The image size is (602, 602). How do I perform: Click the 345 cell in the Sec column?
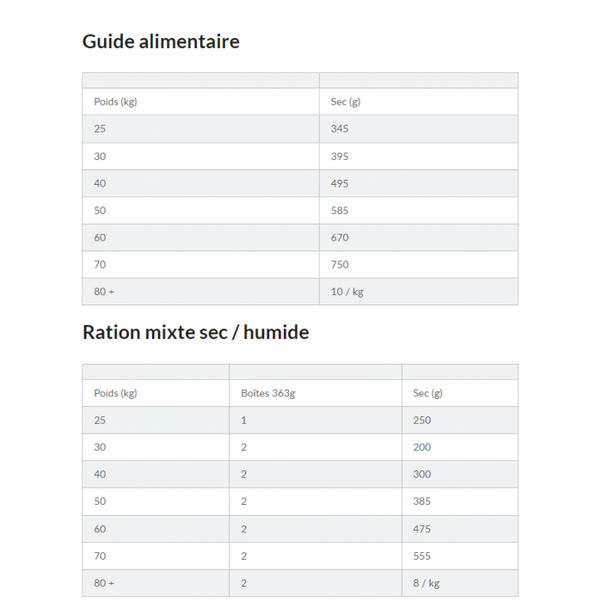[340, 129]
